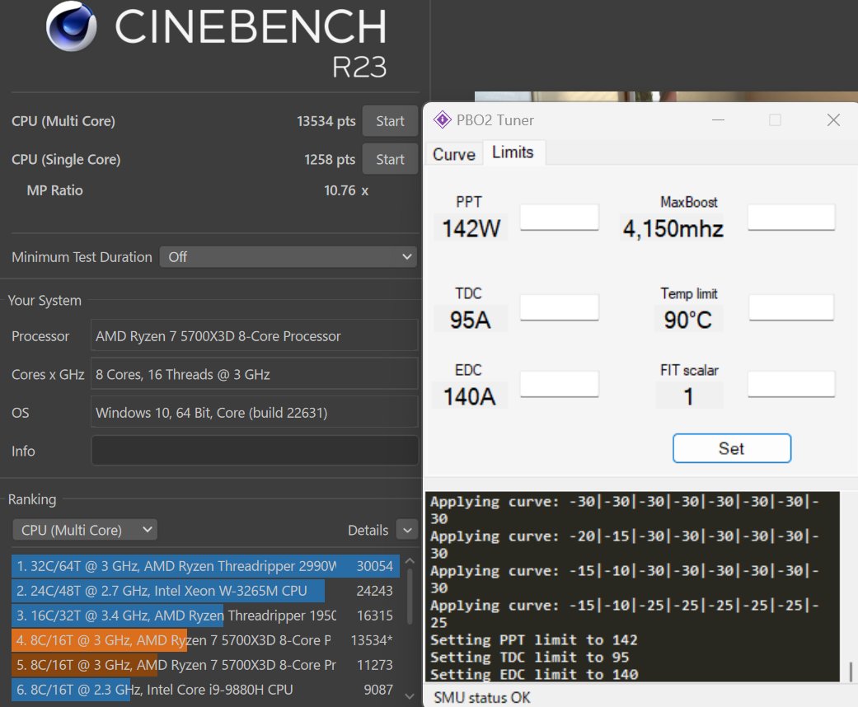Close the PBO2 Tuner window
The height and width of the screenshot is (707, 858).
tap(833, 119)
